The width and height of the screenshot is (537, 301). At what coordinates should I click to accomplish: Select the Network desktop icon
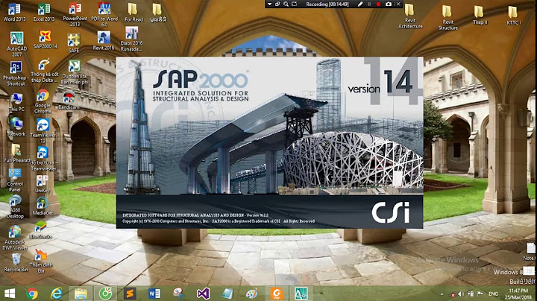[16, 127]
